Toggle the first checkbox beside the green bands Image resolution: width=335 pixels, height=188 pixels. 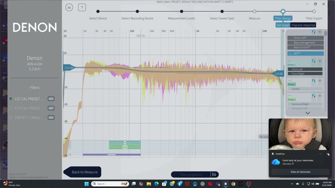point(70,142)
